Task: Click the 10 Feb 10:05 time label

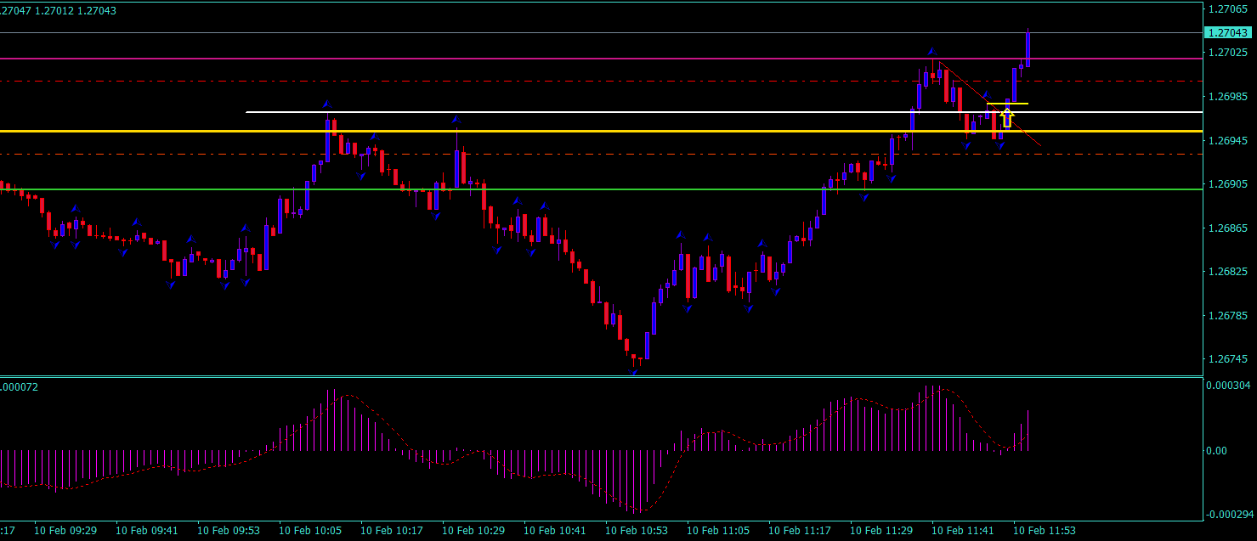Action: coord(310,531)
